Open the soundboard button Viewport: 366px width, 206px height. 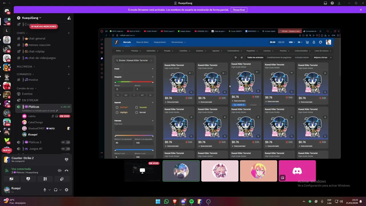pos(62,179)
